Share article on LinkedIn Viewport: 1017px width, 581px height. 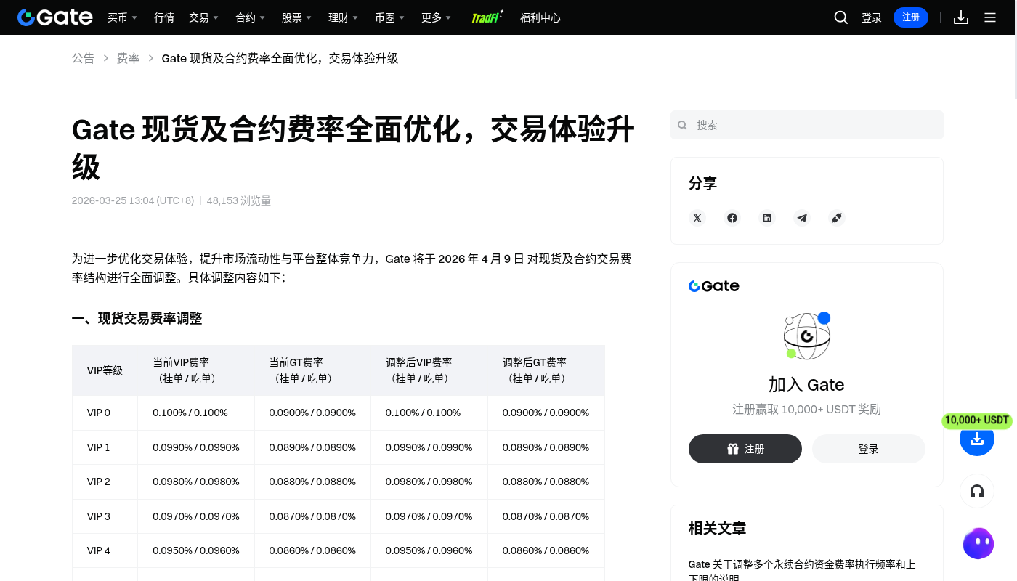tap(767, 218)
